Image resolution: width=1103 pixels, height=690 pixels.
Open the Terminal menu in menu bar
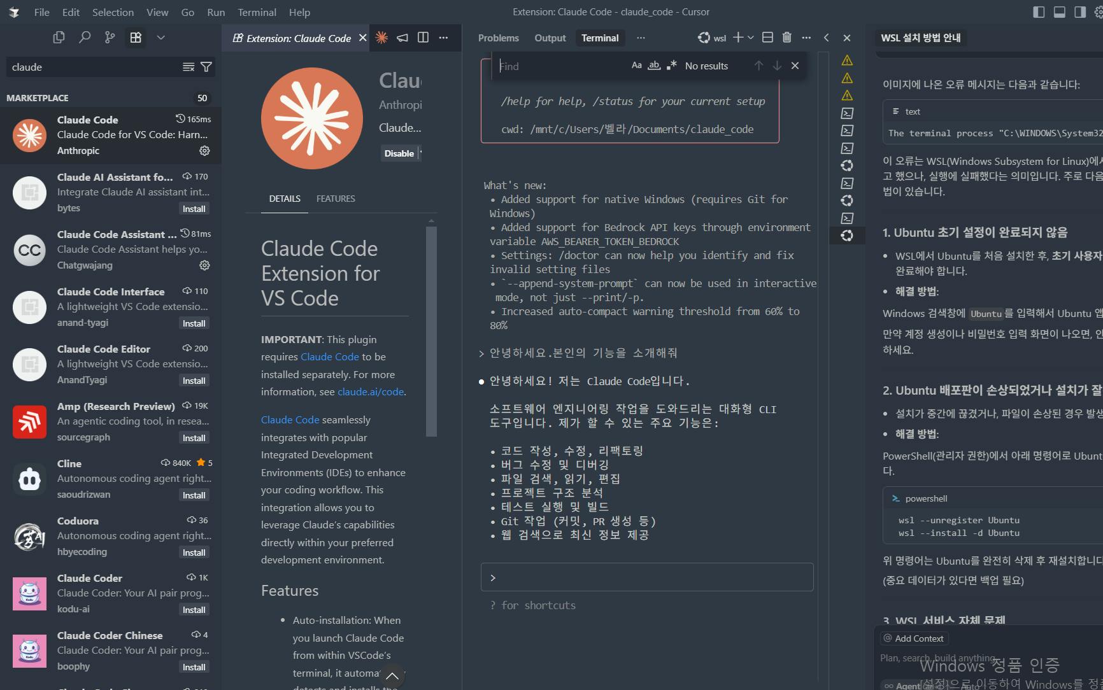(x=257, y=12)
